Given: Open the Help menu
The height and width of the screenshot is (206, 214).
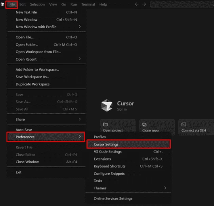Looking at the screenshot, I should (103, 4).
